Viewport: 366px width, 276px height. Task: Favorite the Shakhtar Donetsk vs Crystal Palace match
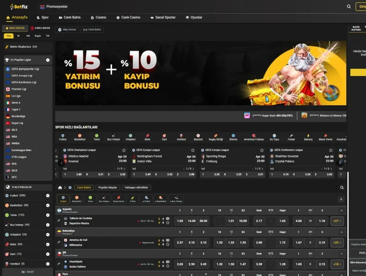[331, 150]
